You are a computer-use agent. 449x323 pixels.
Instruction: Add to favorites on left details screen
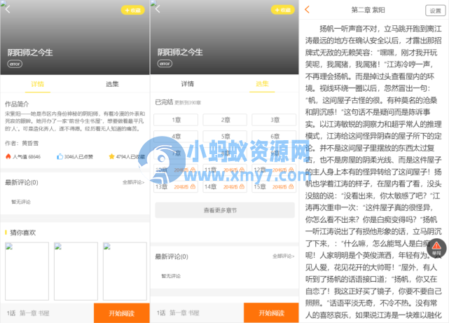(x=133, y=11)
